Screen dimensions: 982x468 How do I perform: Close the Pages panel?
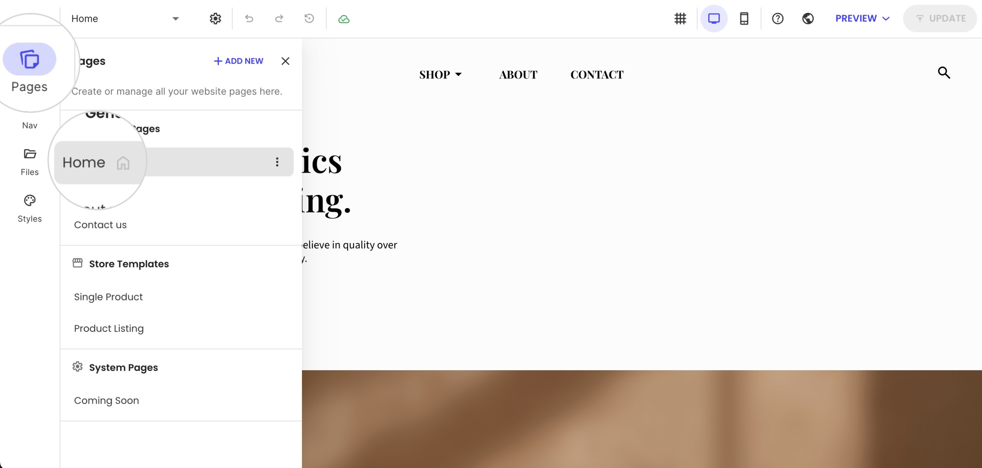[285, 61]
